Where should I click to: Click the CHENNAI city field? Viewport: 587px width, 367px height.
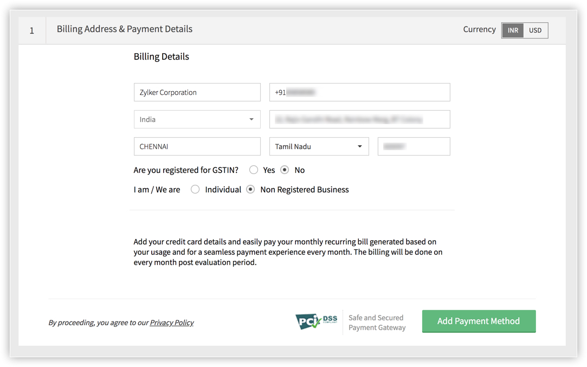(197, 146)
